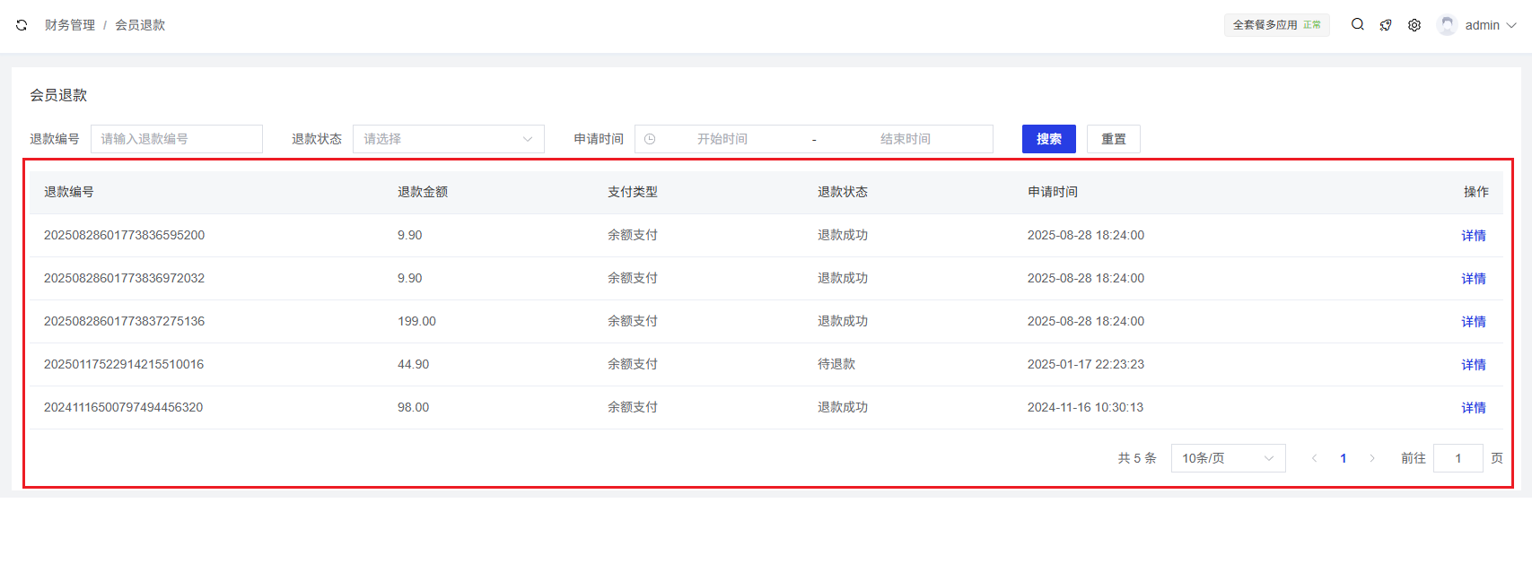Click 财务管理 in the breadcrumb
Image resolution: width=1532 pixels, height=581 pixels.
tap(70, 25)
